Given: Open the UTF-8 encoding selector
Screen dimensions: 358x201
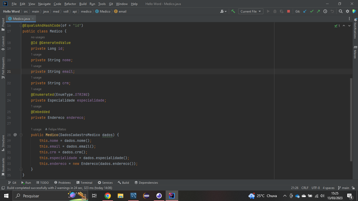Looking at the screenshot, I should (x=316, y=188).
